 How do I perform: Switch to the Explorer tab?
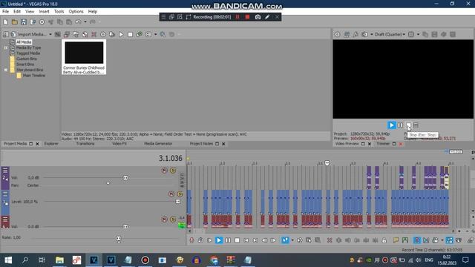click(x=51, y=143)
